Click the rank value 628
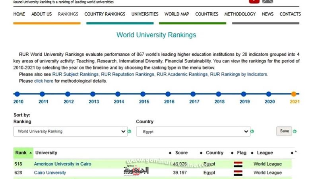The height and width of the screenshot is (179, 318). [18, 173]
